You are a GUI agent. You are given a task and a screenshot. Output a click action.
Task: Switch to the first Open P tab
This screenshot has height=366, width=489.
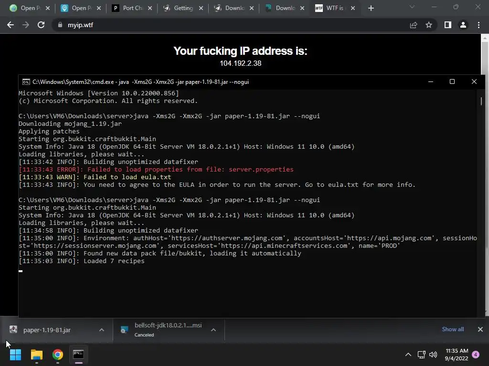25,8
